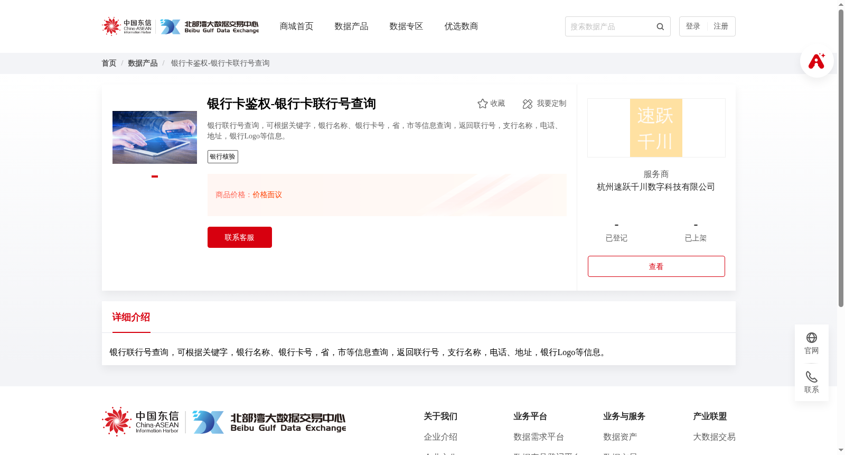This screenshot has height=455, width=845.
Task: Click the footer heading 关于我们
Action: [x=440, y=416]
